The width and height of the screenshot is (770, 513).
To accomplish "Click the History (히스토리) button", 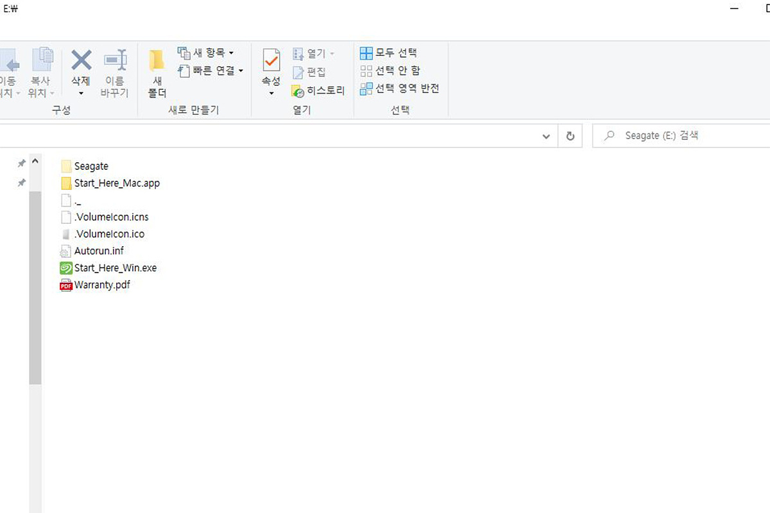I will click(318, 90).
